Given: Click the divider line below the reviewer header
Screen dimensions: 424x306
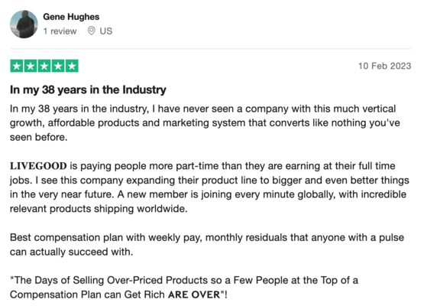Looking at the screenshot, I should pos(211,49).
